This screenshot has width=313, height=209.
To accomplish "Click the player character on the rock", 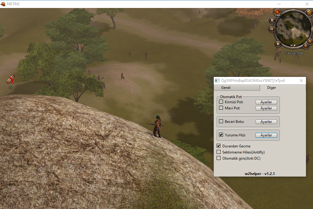I will (158, 127).
